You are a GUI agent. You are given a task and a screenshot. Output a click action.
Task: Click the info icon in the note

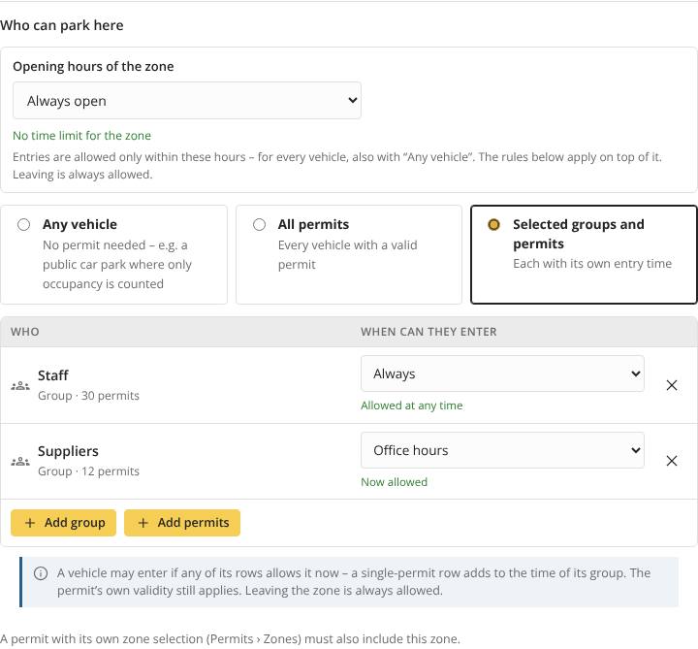[x=41, y=573]
